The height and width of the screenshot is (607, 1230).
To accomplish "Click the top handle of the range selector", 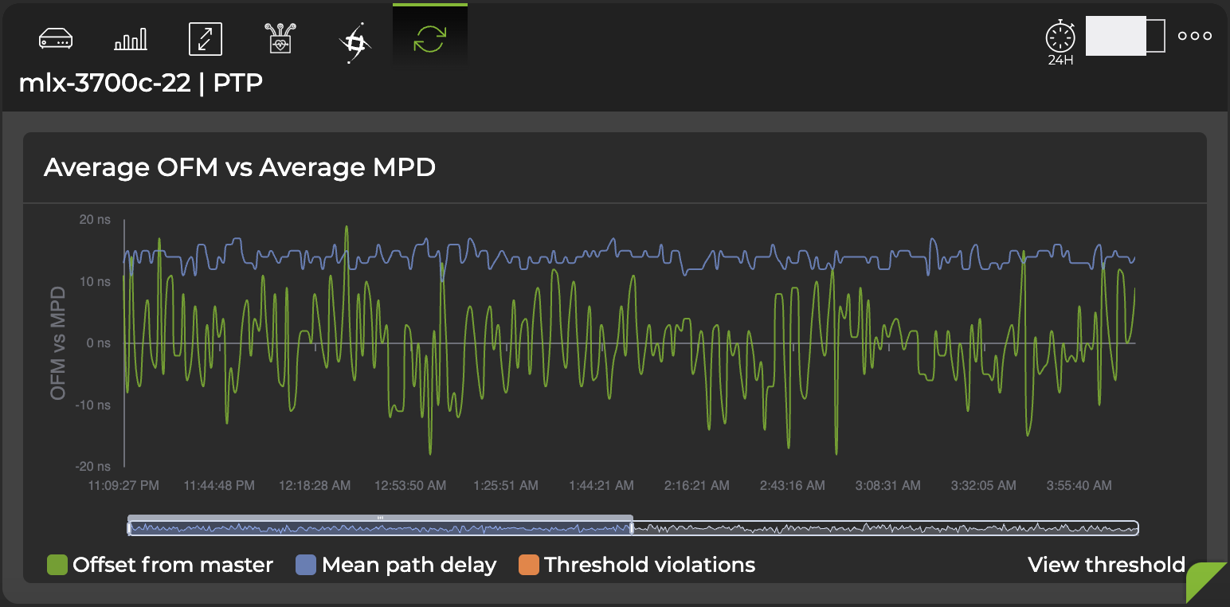I will pos(380,518).
